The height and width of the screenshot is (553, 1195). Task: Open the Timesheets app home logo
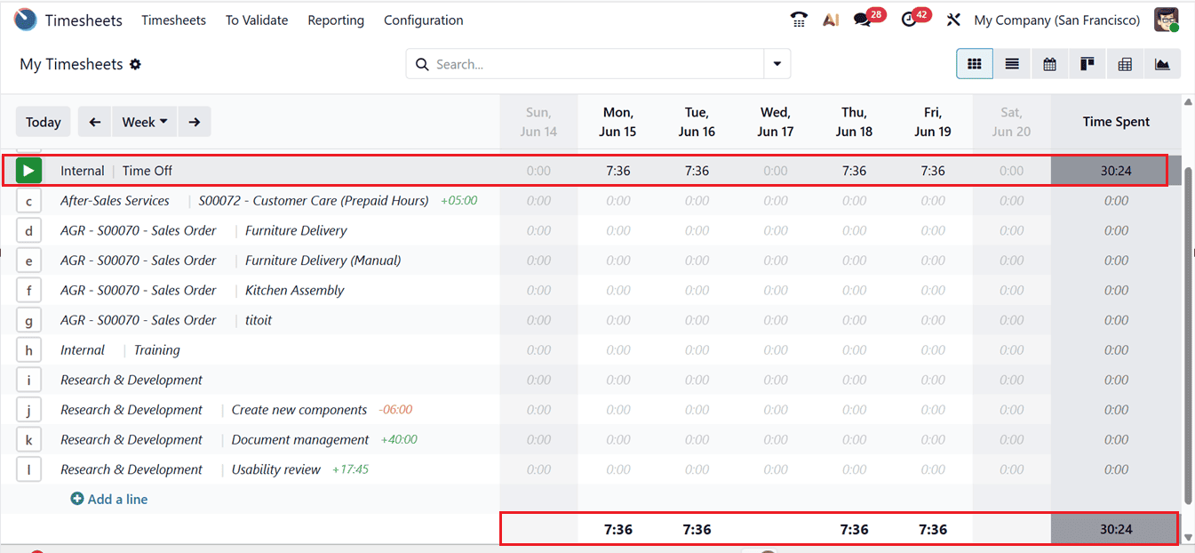click(26, 20)
